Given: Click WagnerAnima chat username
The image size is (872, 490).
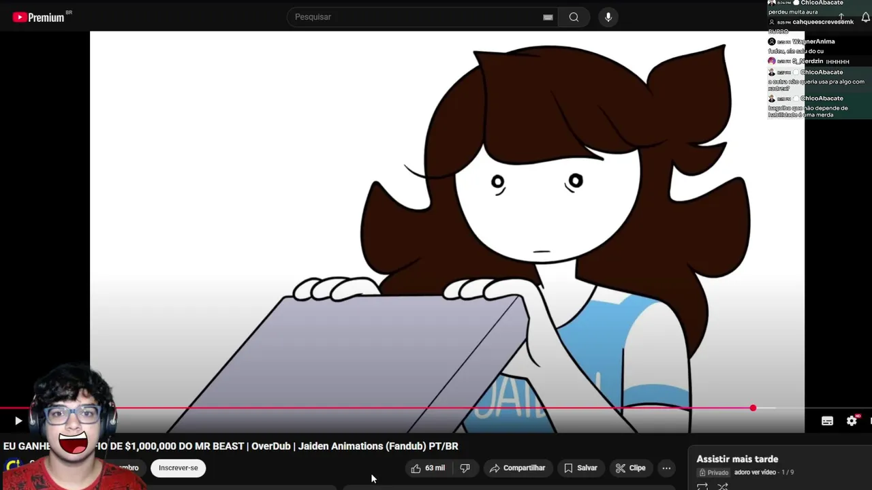Looking at the screenshot, I should (x=813, y=42).
